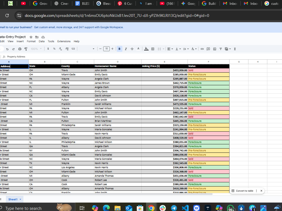The height and width of the screenshot is (211, 282).
Task: Select column G header
Action: pos(239,62)
